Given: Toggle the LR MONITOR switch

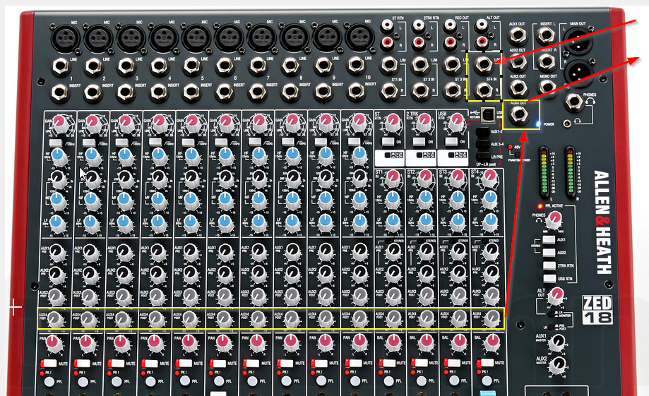Looking at the screenshot, I should (552, 314).
